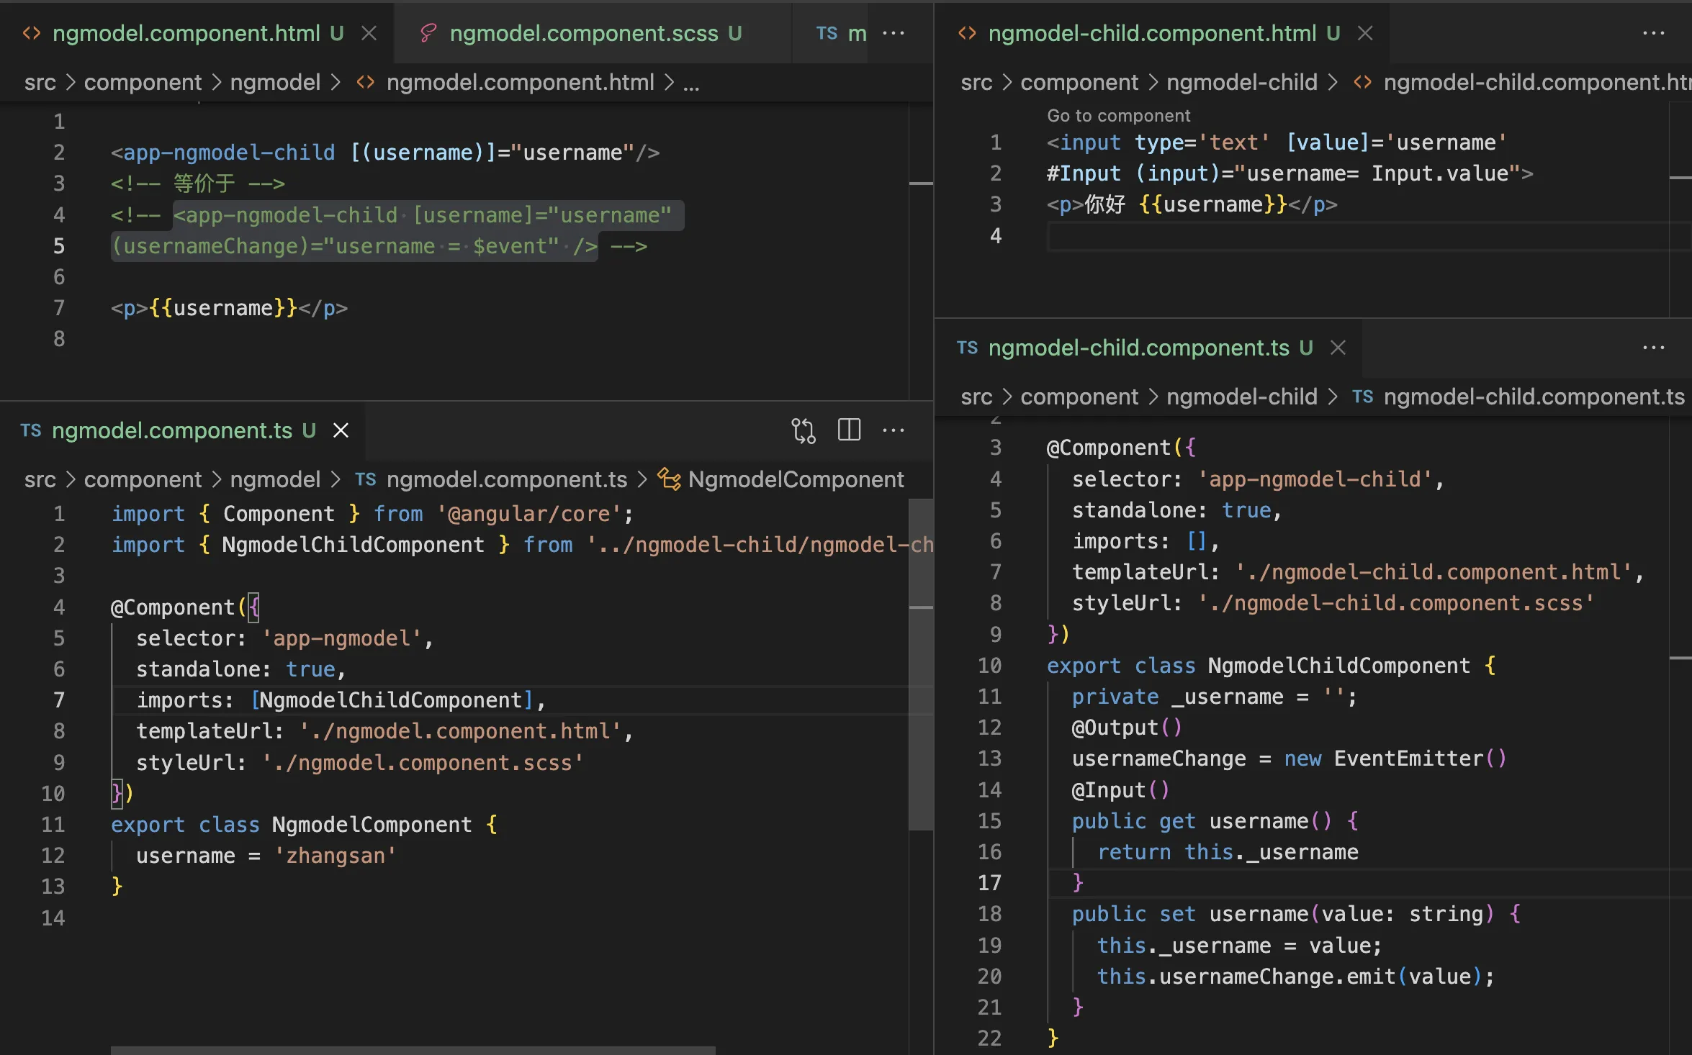Viewport: 1692px width, 1055px height.
Task: Click './ngmodel-child.component.scss' styleUrl string
Action: click(x=1395, y=603)
